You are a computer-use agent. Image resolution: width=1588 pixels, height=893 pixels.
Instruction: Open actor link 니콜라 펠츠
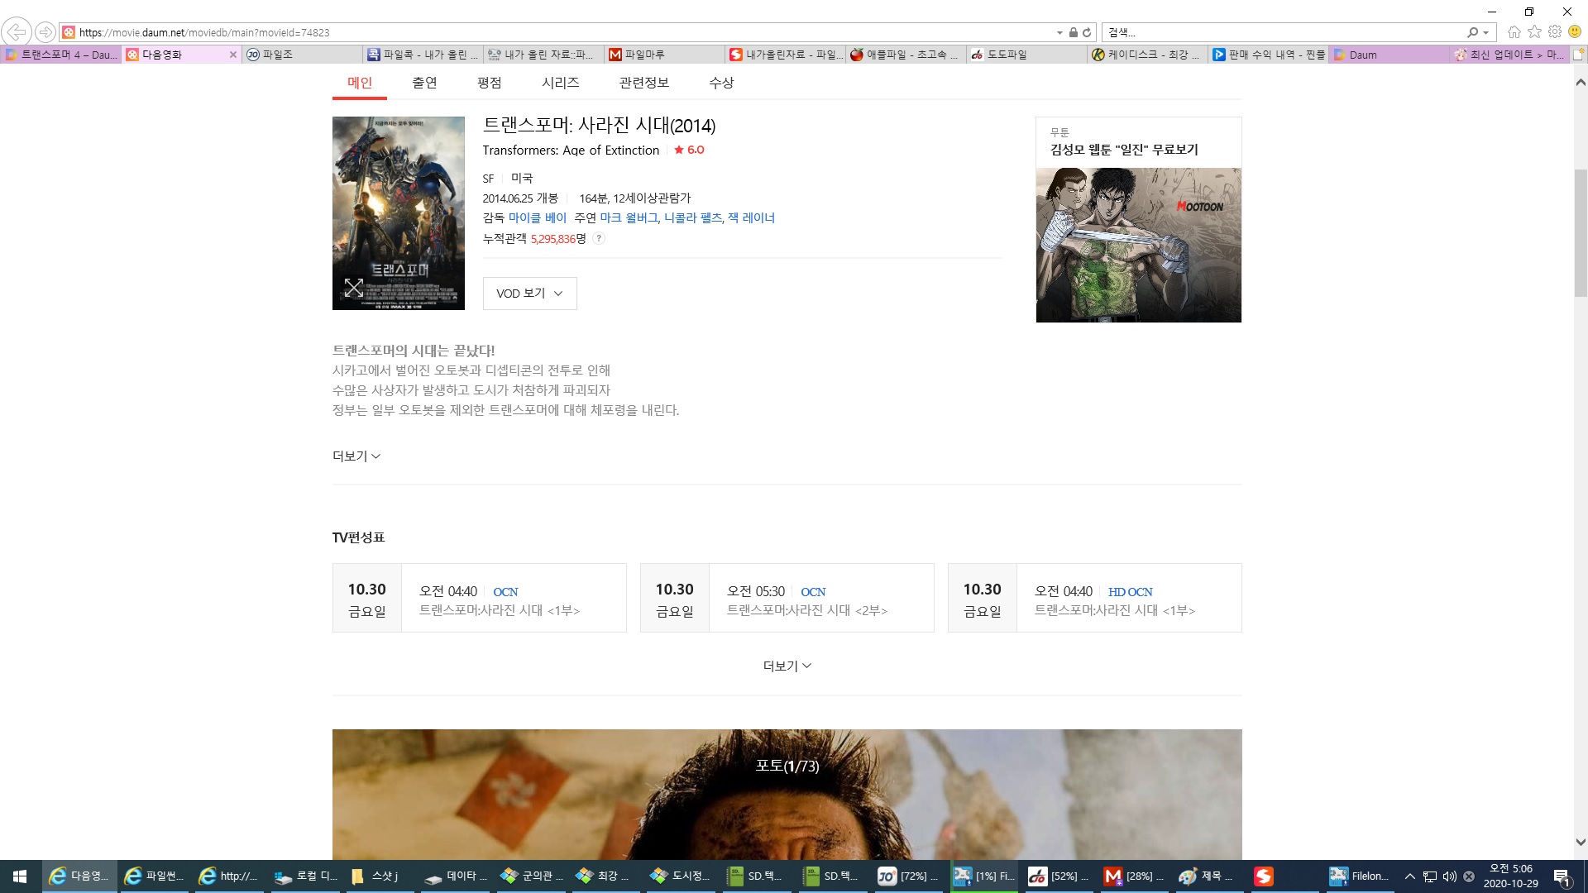click(x=693, y=217)
